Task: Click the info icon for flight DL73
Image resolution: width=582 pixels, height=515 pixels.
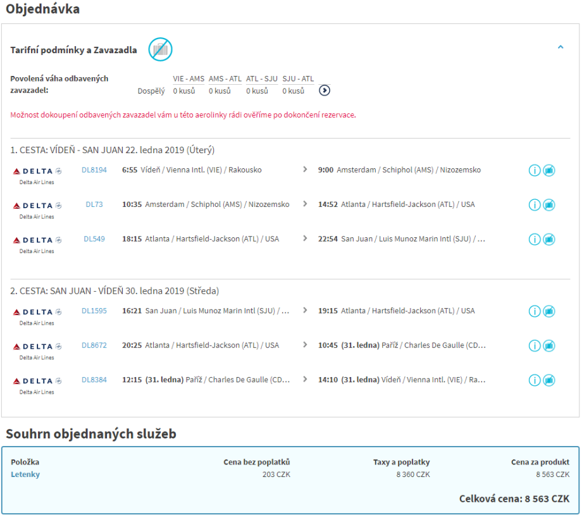Action: coord(535,205)
